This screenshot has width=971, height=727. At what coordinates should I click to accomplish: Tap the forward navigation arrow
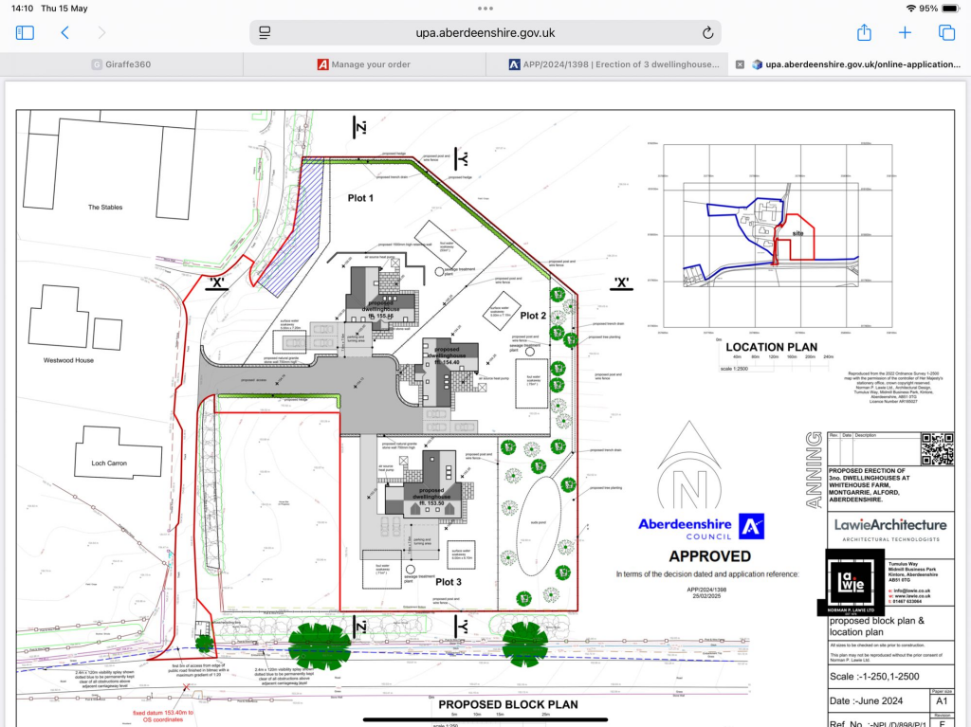[x=101, y=32]
